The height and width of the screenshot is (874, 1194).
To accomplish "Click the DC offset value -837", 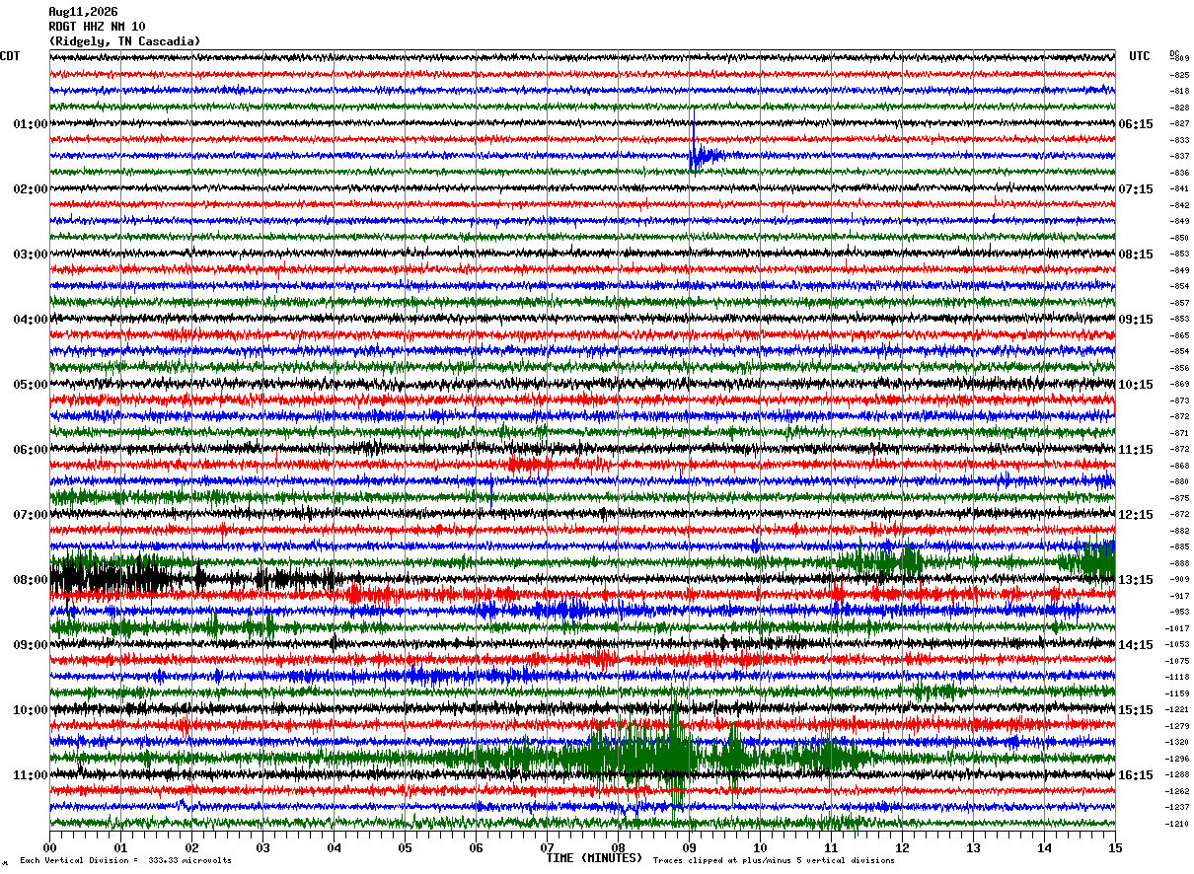I will pyautogui.click(x=1179, y=156).
